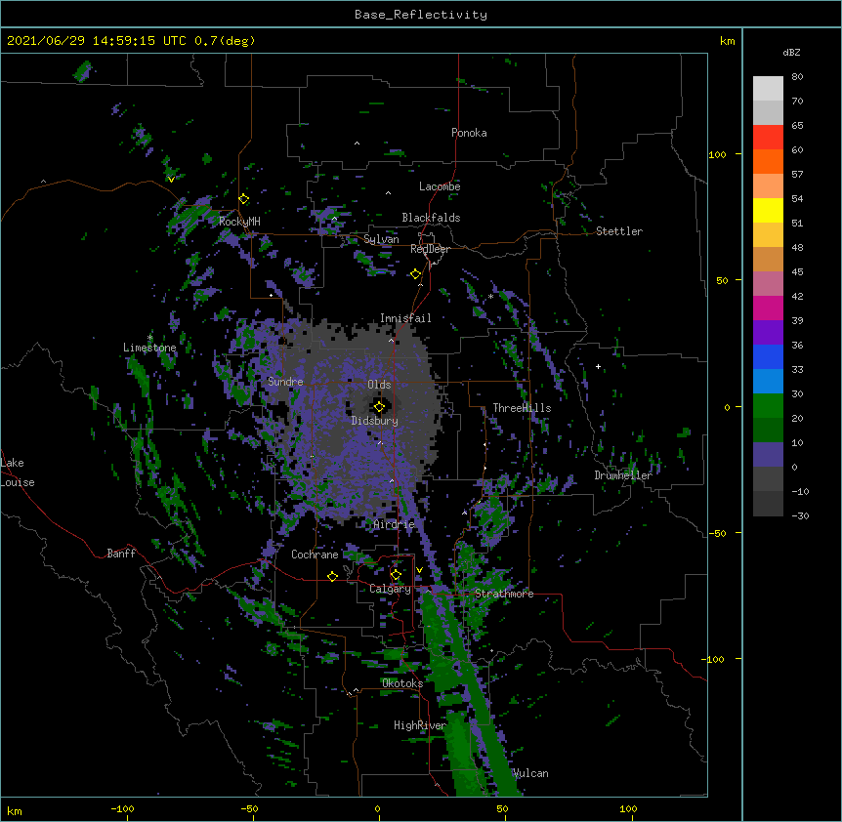The width and height of the screenshot is (842, 822).
Task: Click the Banff town label
Action: point(121,554)
